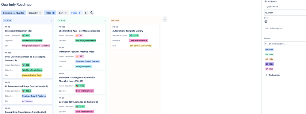The width and height of the screenshot is (306, 114).
Task: Click the rocket icon on Decrease Twilio reliance card
Action: pos(77,107)
